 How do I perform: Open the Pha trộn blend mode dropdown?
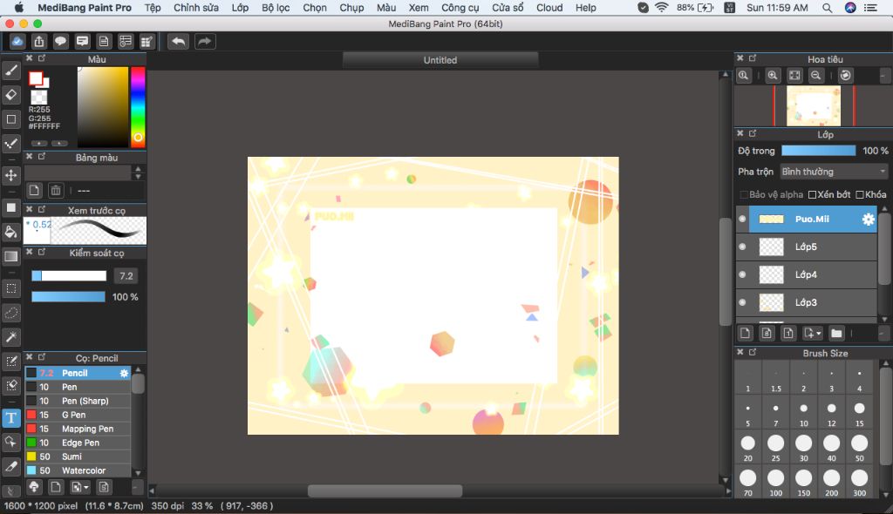tap(834, 172)
